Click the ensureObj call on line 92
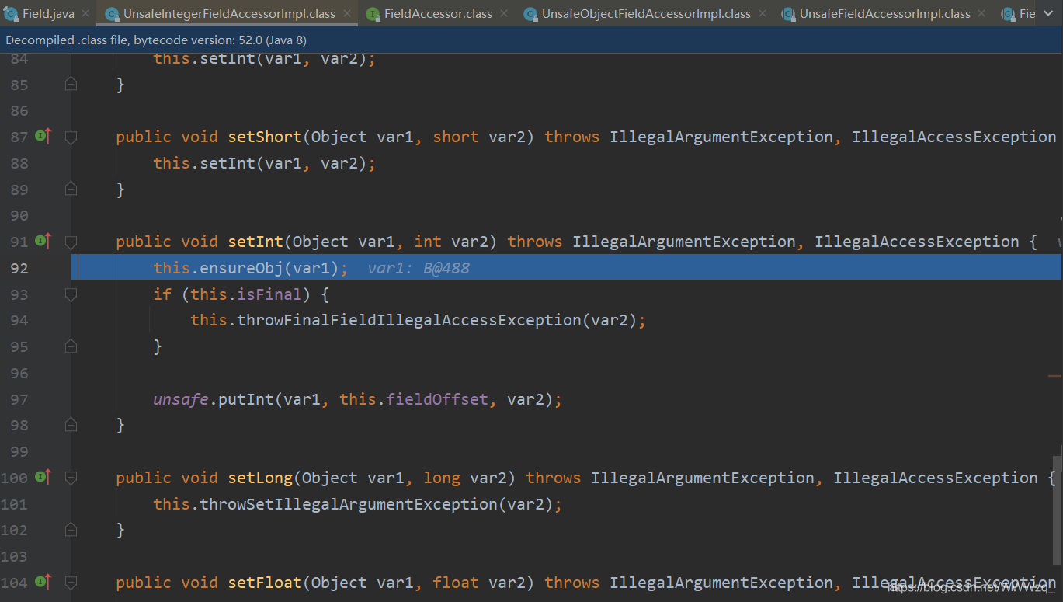The width and height of the screenshot is (1063, 602). tap(241, 268)
